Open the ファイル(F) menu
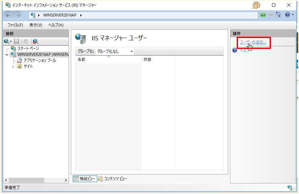 [15, 25]
